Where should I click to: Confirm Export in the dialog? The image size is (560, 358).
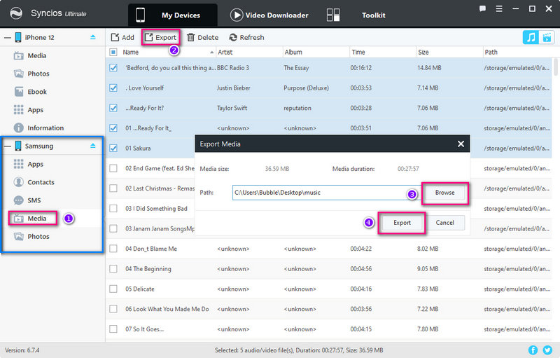402,223
